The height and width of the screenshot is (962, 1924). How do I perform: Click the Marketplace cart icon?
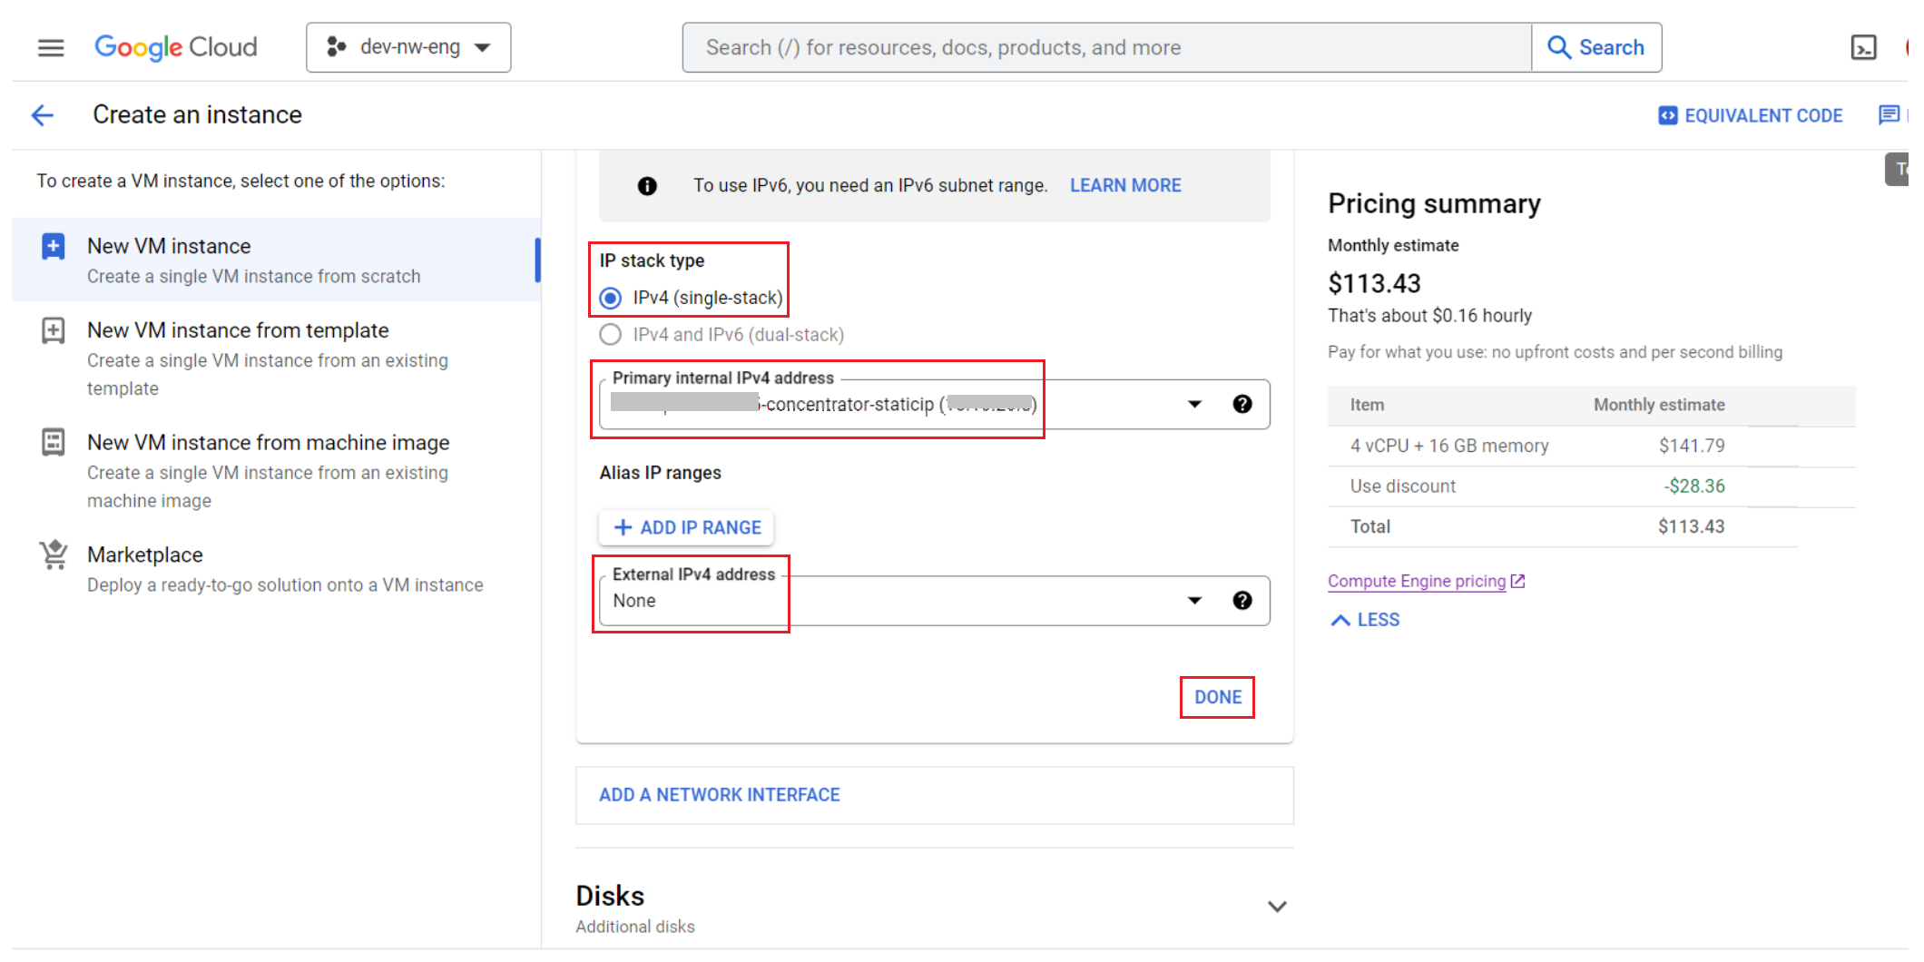[54, 555]
